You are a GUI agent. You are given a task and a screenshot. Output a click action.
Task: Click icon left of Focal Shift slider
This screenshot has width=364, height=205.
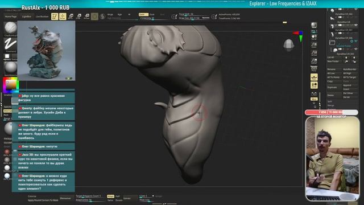point(174,17)
